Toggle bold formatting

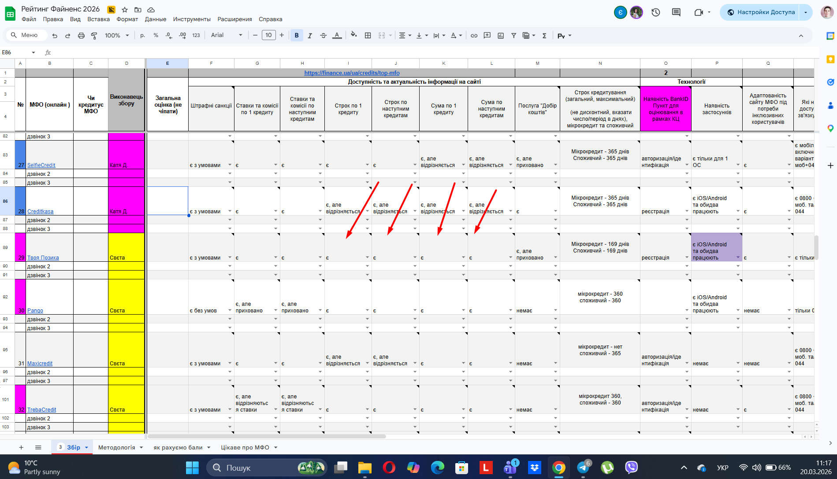(x=297, y=35)
